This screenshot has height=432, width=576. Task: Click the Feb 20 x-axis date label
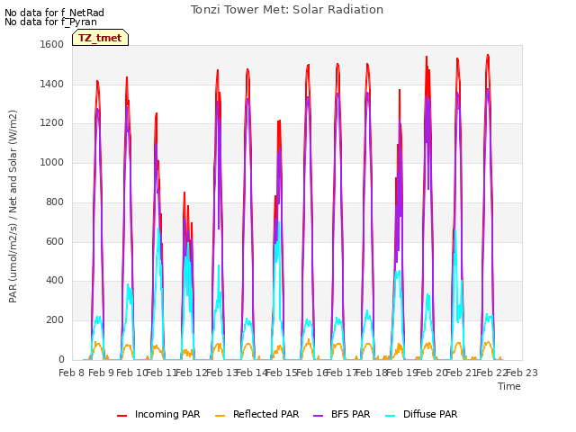point(431,373)
